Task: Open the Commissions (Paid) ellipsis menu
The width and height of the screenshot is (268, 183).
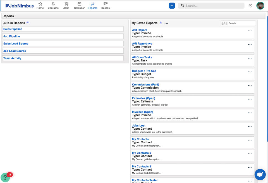Action: pyautogui.click(x=250, y=85)
